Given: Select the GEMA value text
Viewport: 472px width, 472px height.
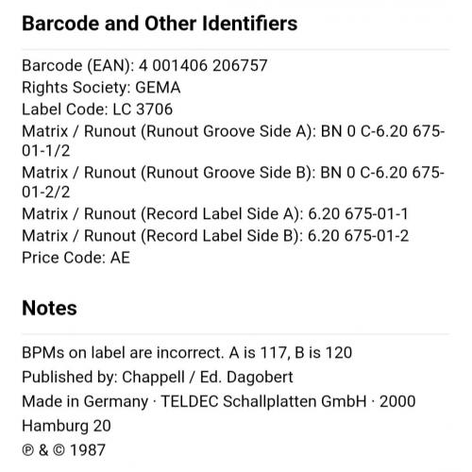Looking at the screenshot, I should [x=158, y=88].
